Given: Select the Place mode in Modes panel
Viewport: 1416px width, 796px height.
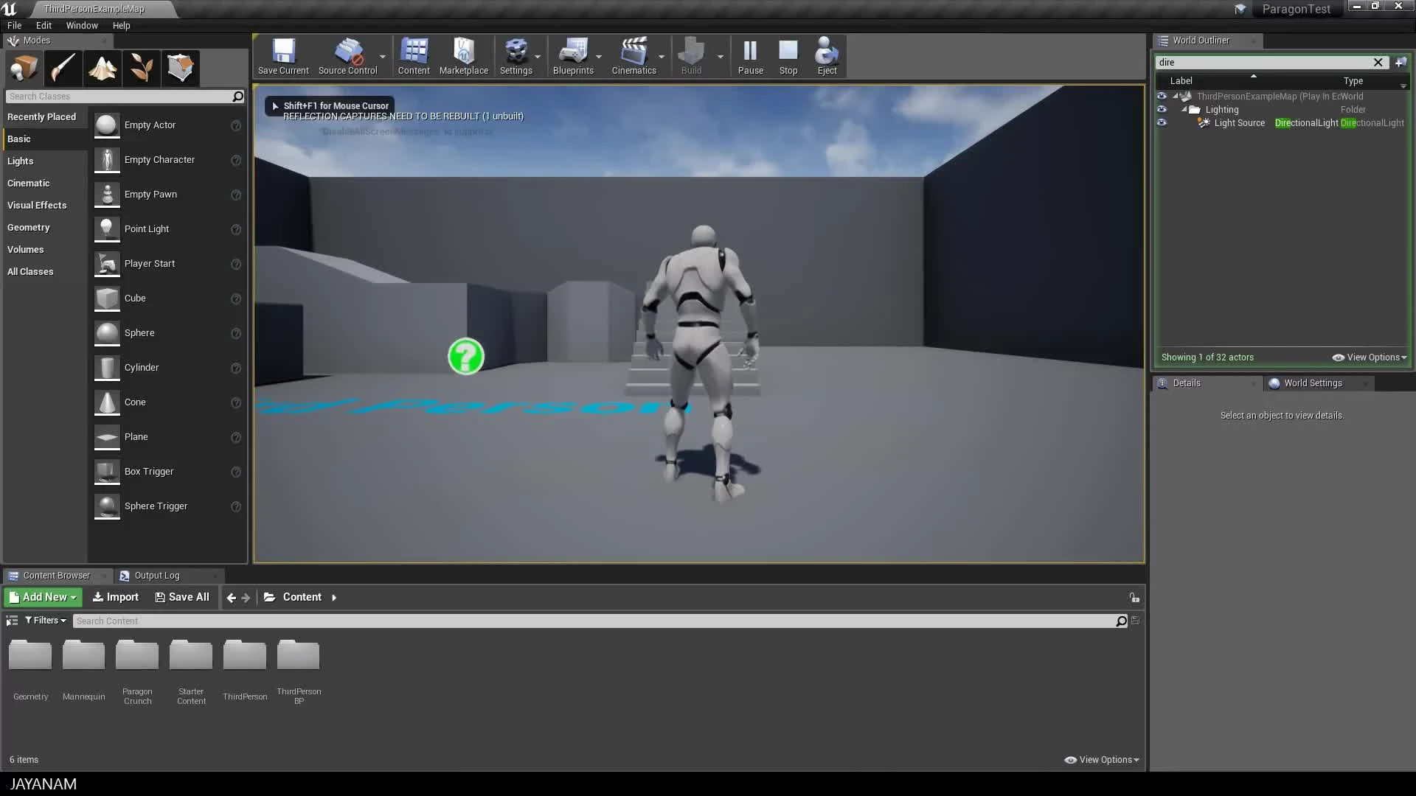Looking at the screenshot, I should click(x=24, y=68).
